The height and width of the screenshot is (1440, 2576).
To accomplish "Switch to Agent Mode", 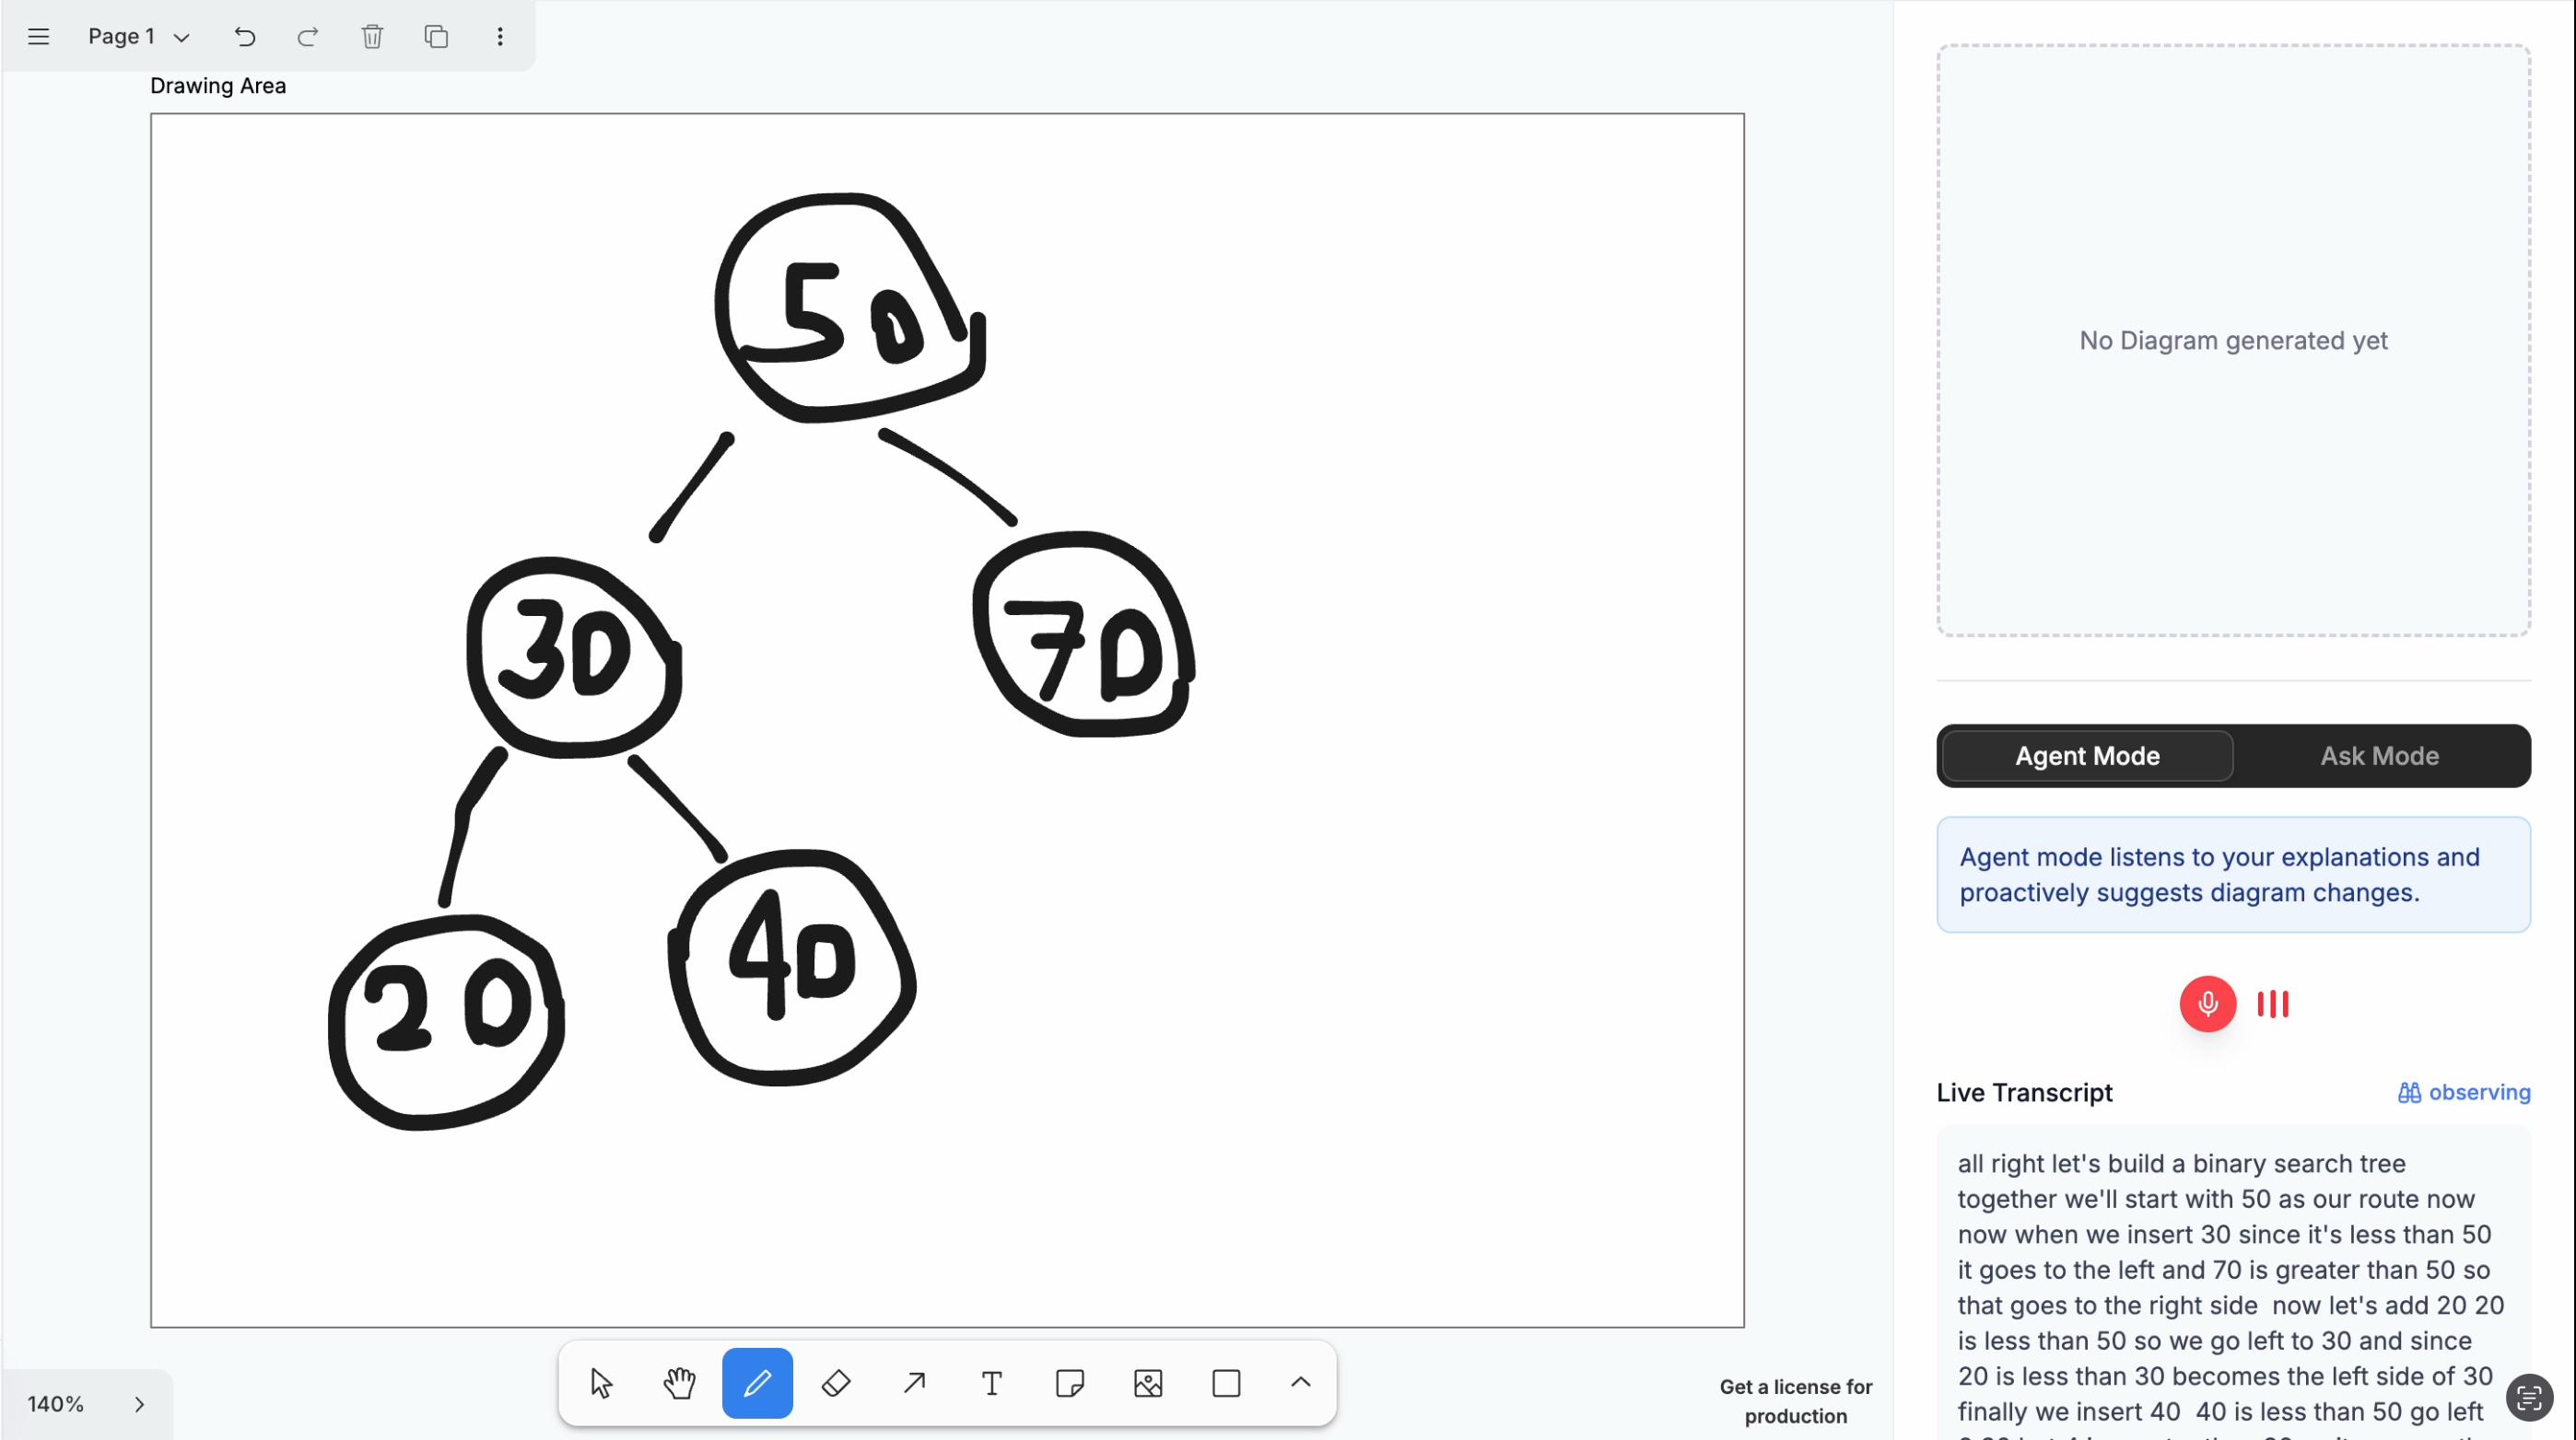I will coord(2087,756).
